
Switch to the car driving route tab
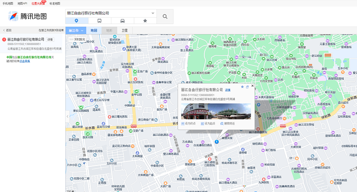[123, 21]
